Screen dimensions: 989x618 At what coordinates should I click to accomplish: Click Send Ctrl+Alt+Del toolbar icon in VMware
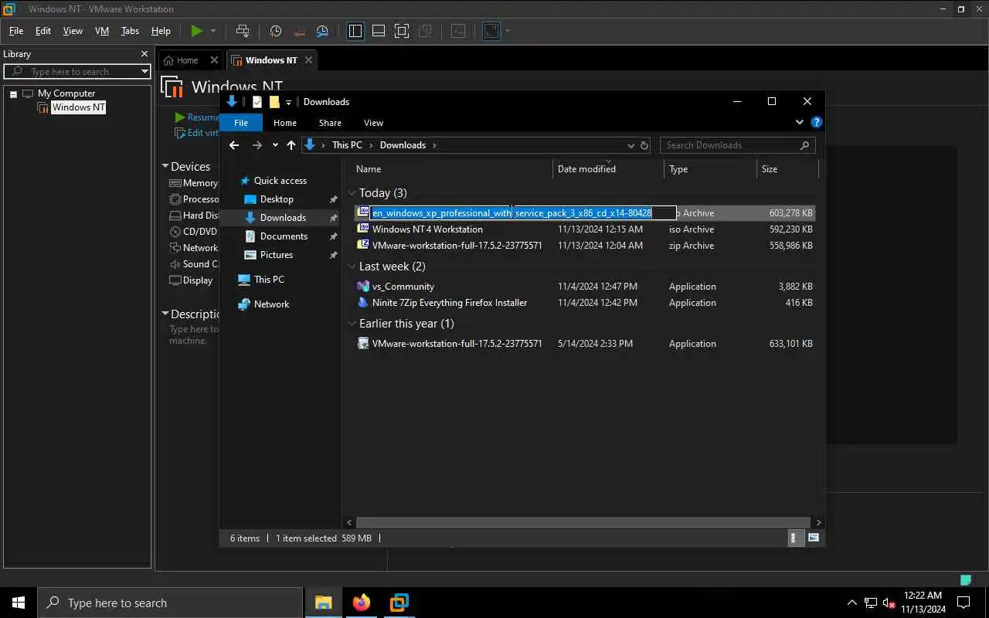coord(243,31)
